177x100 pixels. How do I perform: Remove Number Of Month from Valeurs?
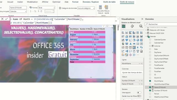pyautogui.click(x=142, y=81)
